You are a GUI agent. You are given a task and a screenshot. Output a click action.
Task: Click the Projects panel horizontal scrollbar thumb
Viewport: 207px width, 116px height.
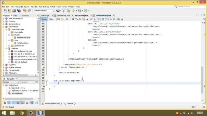16,75
